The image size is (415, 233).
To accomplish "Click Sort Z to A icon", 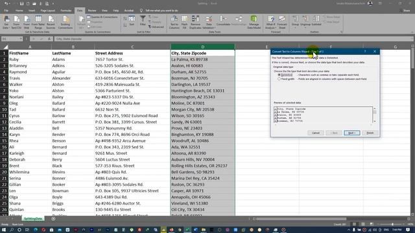I will (x=125, y=25).
